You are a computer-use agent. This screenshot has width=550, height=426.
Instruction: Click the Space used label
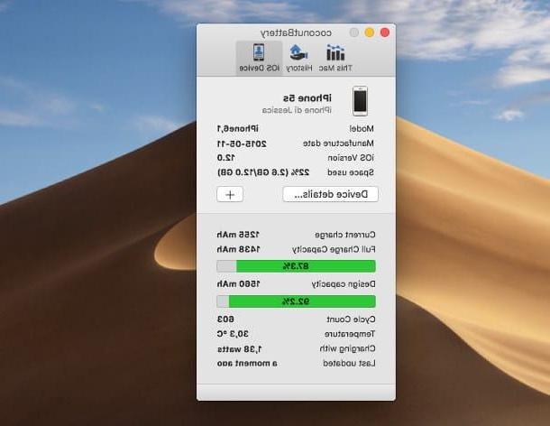click(x=351, y=172)
